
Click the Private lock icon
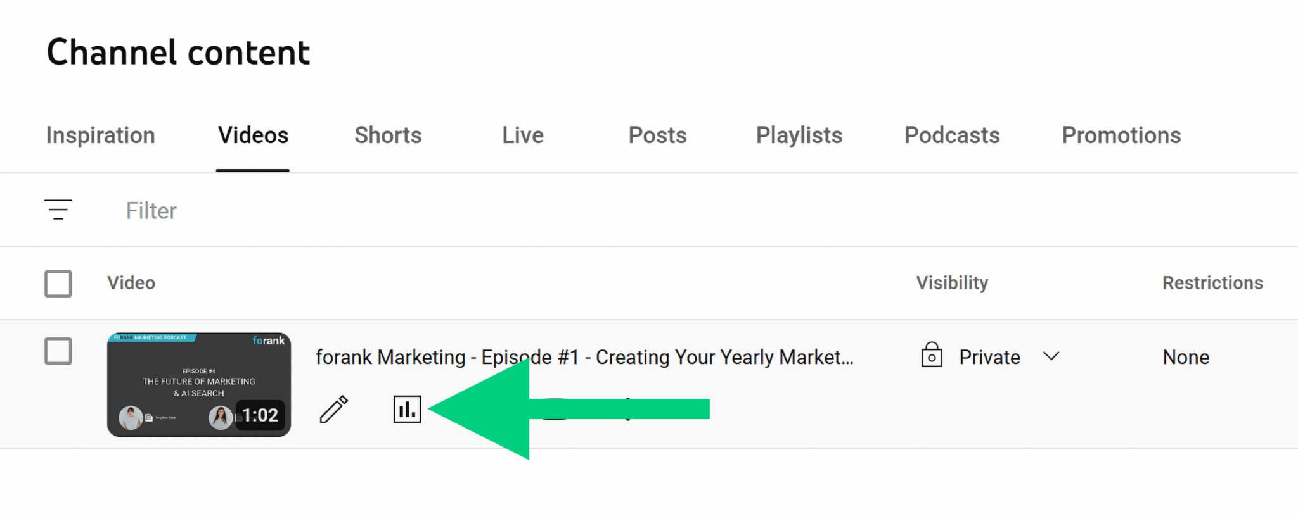pyautogui.click(x=931, y=356)
